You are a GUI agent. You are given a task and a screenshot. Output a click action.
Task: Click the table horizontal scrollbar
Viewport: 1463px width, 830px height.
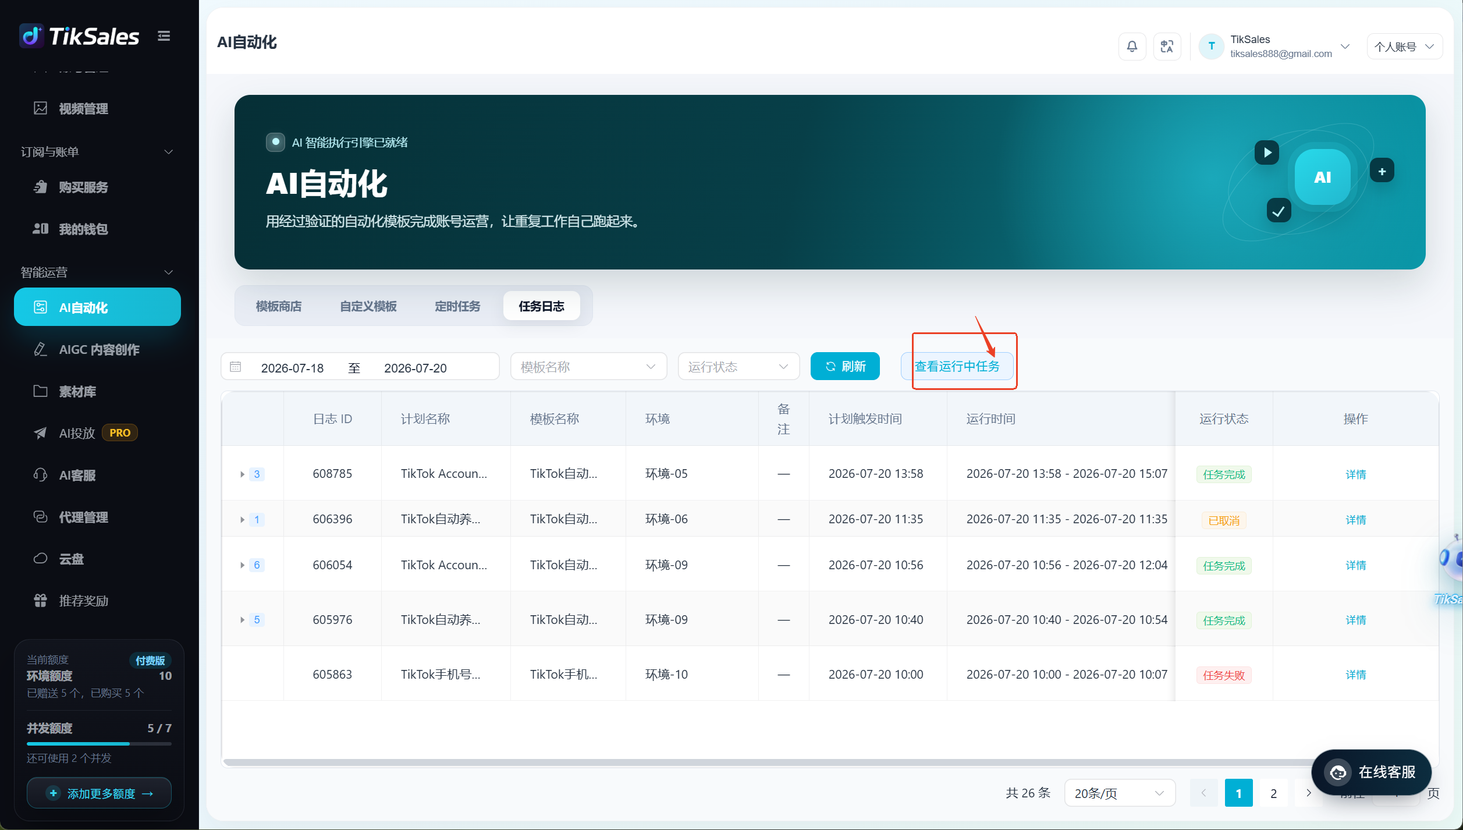coord(768,762)
